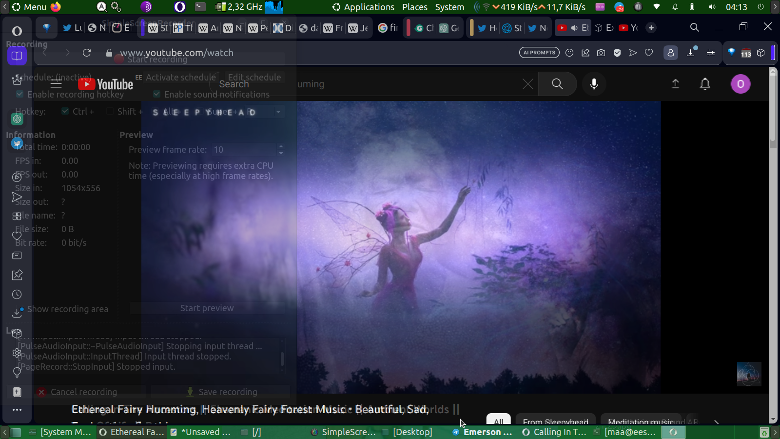Viewport: 780px width, 439px height.
Task: Click the YouTube search magnifier button
Action: pos(557,84)
